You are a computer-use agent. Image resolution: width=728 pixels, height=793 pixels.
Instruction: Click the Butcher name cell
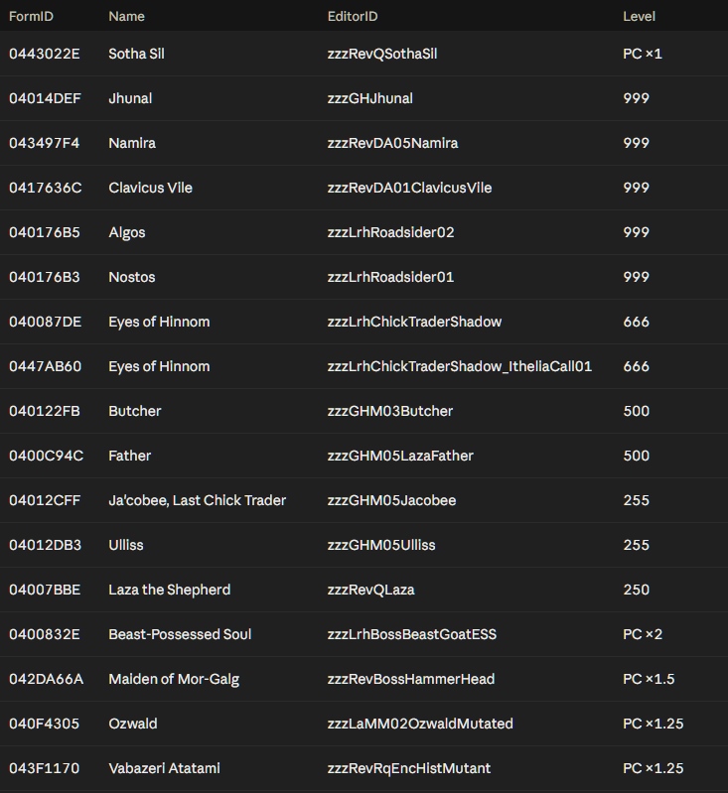[x=135, y=411]
